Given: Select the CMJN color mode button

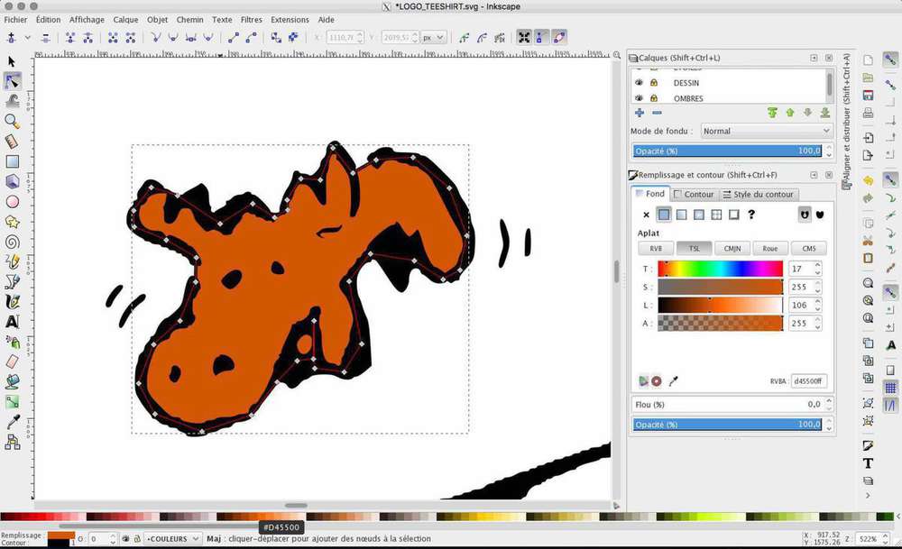Looking at the screenshot, I should 732,248.
